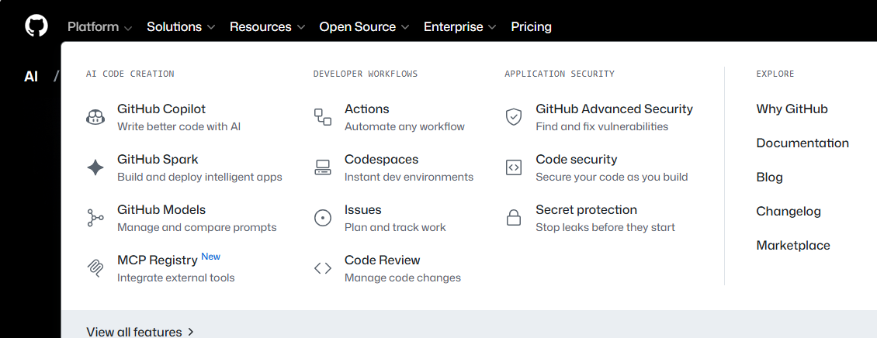Collapse the Platform dropdown menu

99,27
